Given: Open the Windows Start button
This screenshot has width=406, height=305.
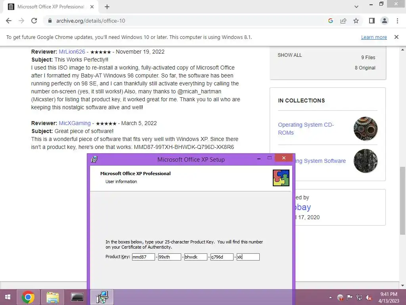Looking at the screenshot, I should point(8,297).
